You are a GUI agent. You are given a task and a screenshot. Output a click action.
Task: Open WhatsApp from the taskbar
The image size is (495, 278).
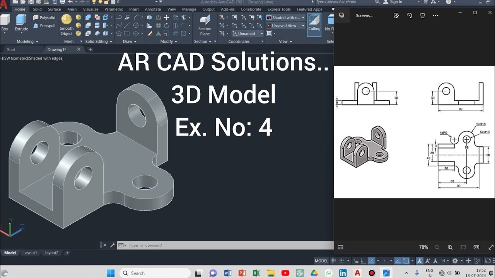tap(328, 273)
